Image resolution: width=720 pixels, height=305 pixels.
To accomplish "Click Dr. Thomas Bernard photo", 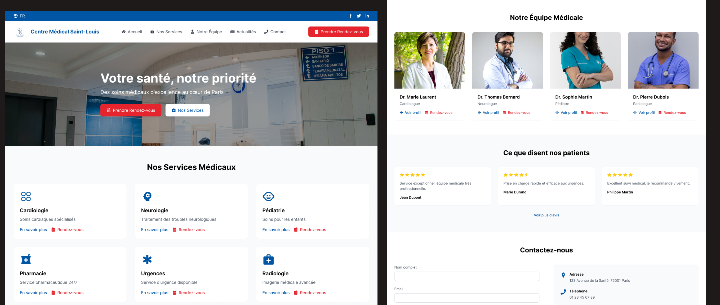I will [507, 60].
